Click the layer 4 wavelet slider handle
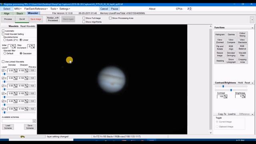Image resolution: width=256 pixels, height=144 pixels. [4, 97]
